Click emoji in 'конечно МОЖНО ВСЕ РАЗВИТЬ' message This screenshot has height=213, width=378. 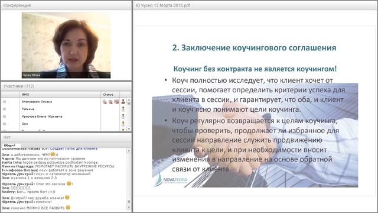click(68, 207)
